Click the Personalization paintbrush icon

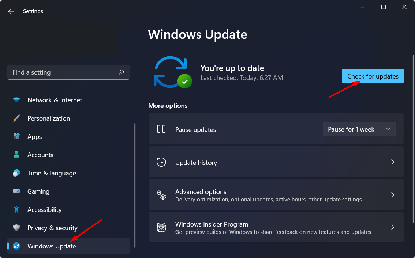tap(16, 118)
